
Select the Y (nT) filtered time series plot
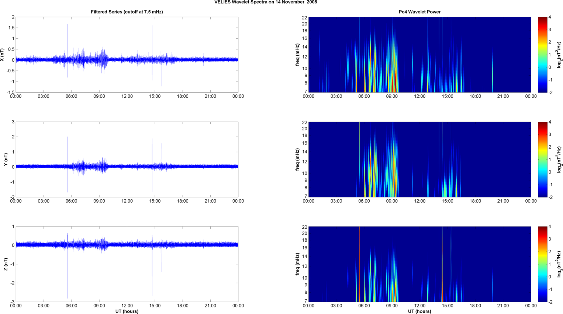pyautogui.click(x=127, y=159)
